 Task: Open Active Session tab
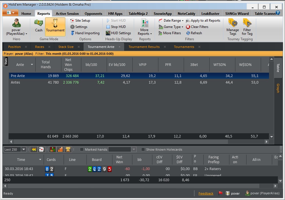tap(67, 14)
